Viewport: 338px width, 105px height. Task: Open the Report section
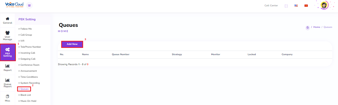coord(8,68)
